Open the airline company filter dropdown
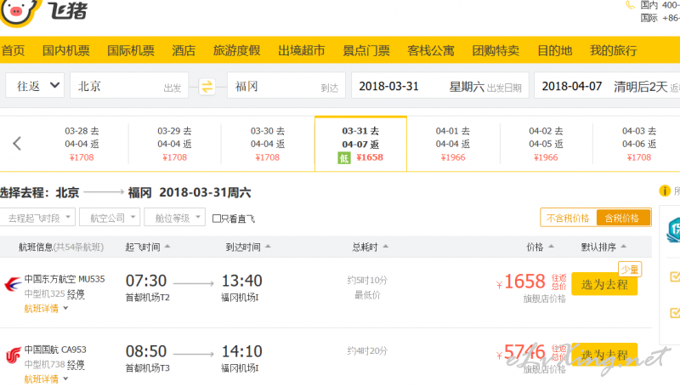Viewport: 680px width, 387px height. pyautogui.click(x=112, y=218)
